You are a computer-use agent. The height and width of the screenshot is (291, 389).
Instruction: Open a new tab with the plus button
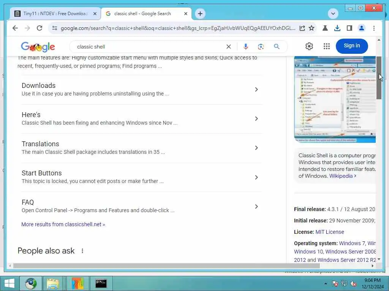click(200, 14)
